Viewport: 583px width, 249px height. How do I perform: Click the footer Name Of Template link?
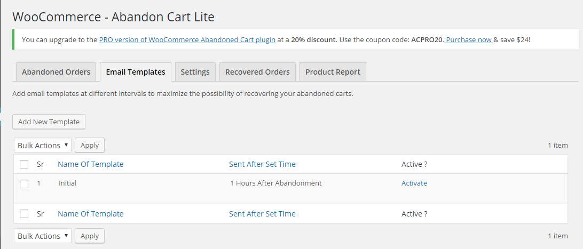tap(90, 214)
